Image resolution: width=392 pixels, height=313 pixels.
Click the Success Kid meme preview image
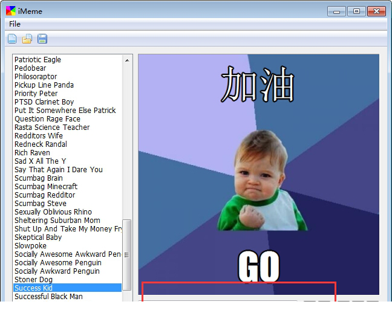[259, 175]
